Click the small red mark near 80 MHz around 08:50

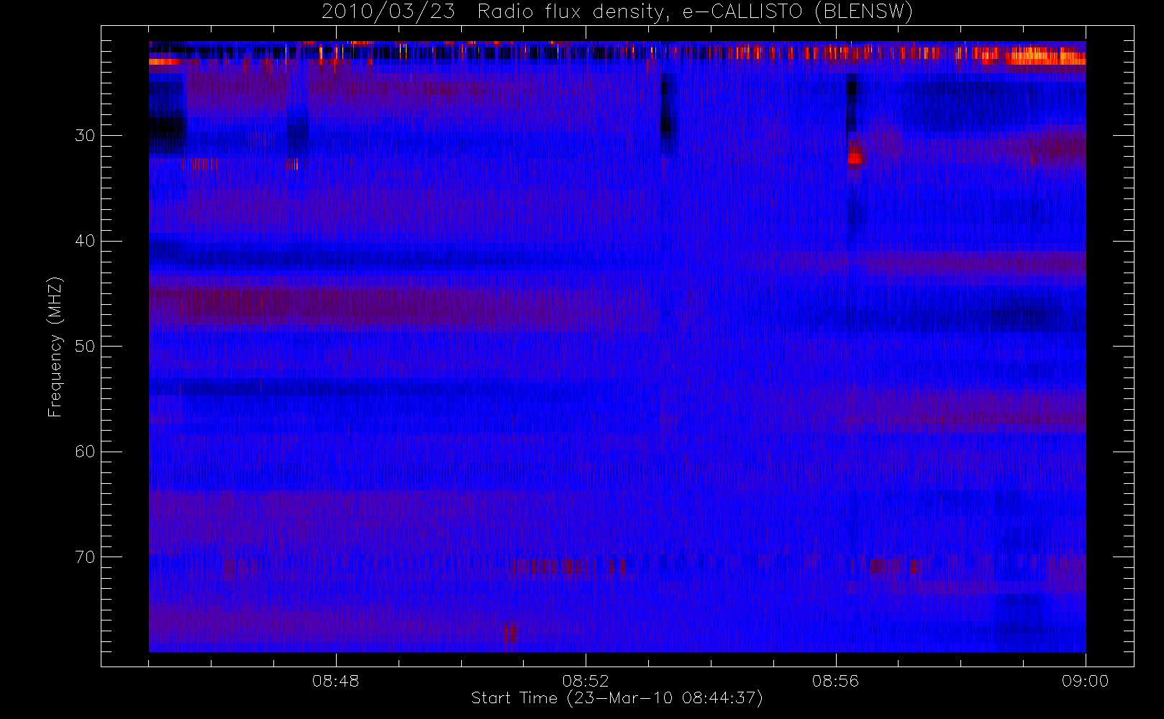[x=510, y=633]
